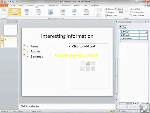Click the Save icon in the quick access toolbar
The height and width of the screenshot is (113, 150).
(x=5, y=1)
